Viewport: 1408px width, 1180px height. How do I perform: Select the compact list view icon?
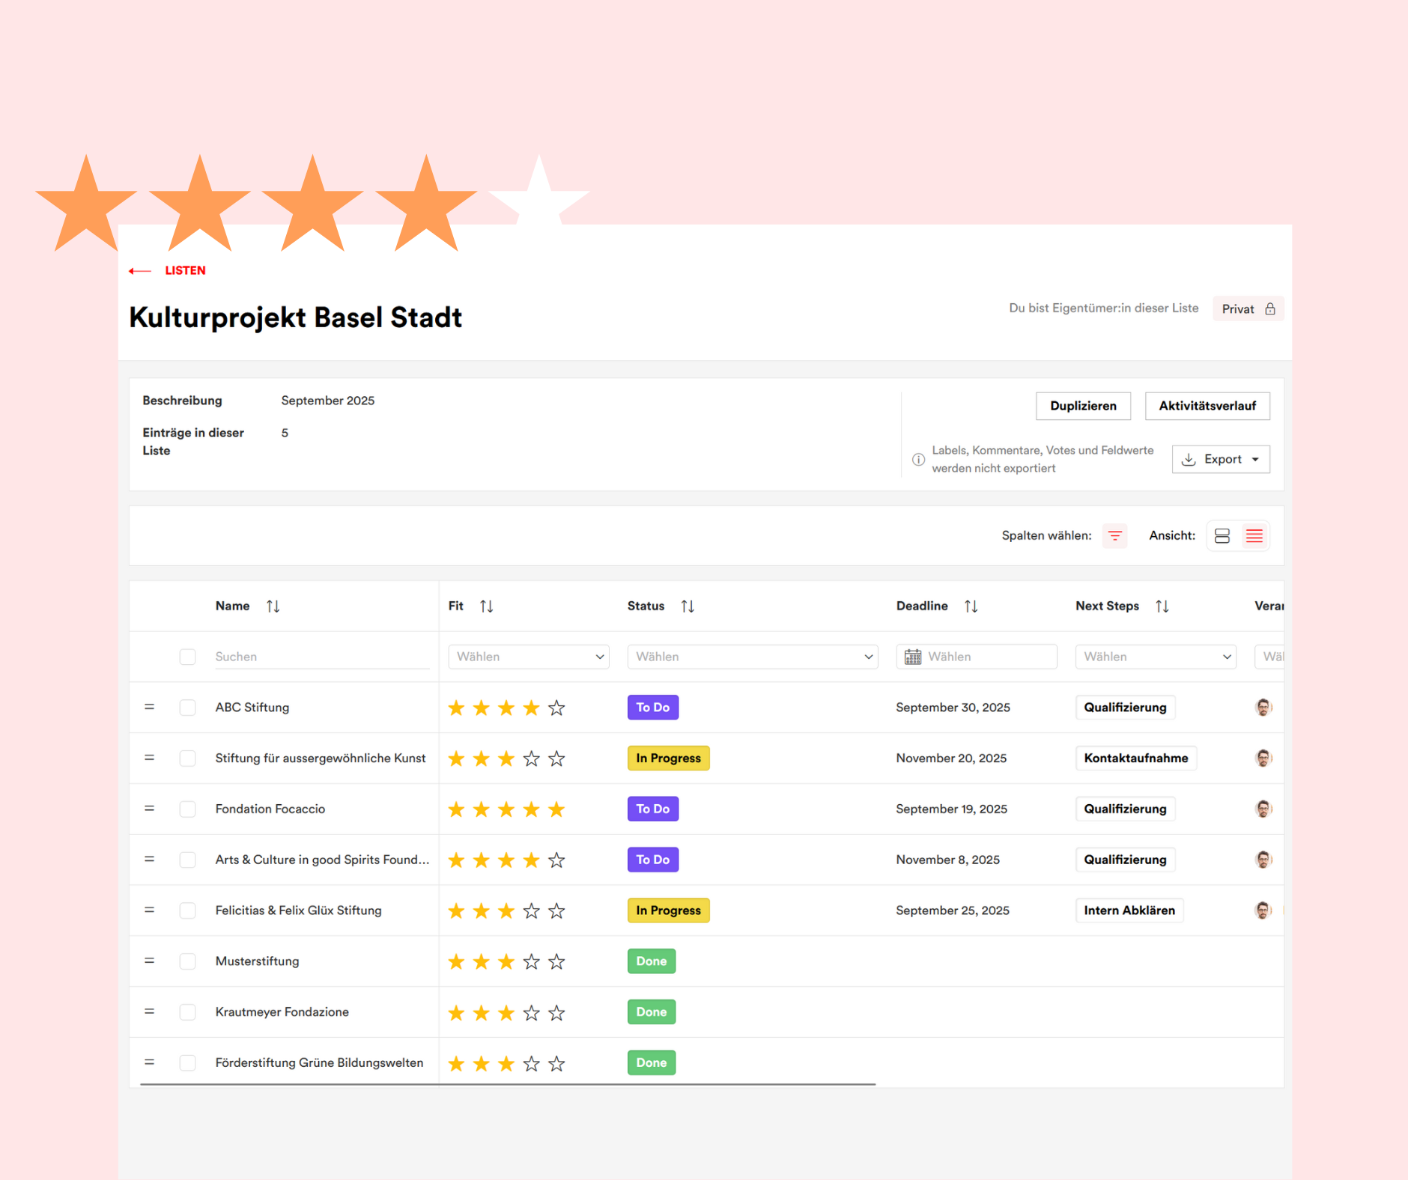coord(1254,535)
